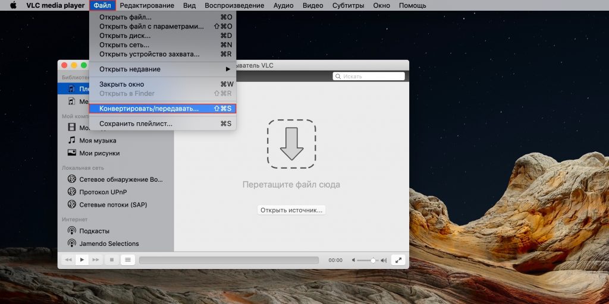The height and width of the screenshot is (304, 609).
Task: Choose Открыть сеть... menu entry
Action: (x=163, y=45)
